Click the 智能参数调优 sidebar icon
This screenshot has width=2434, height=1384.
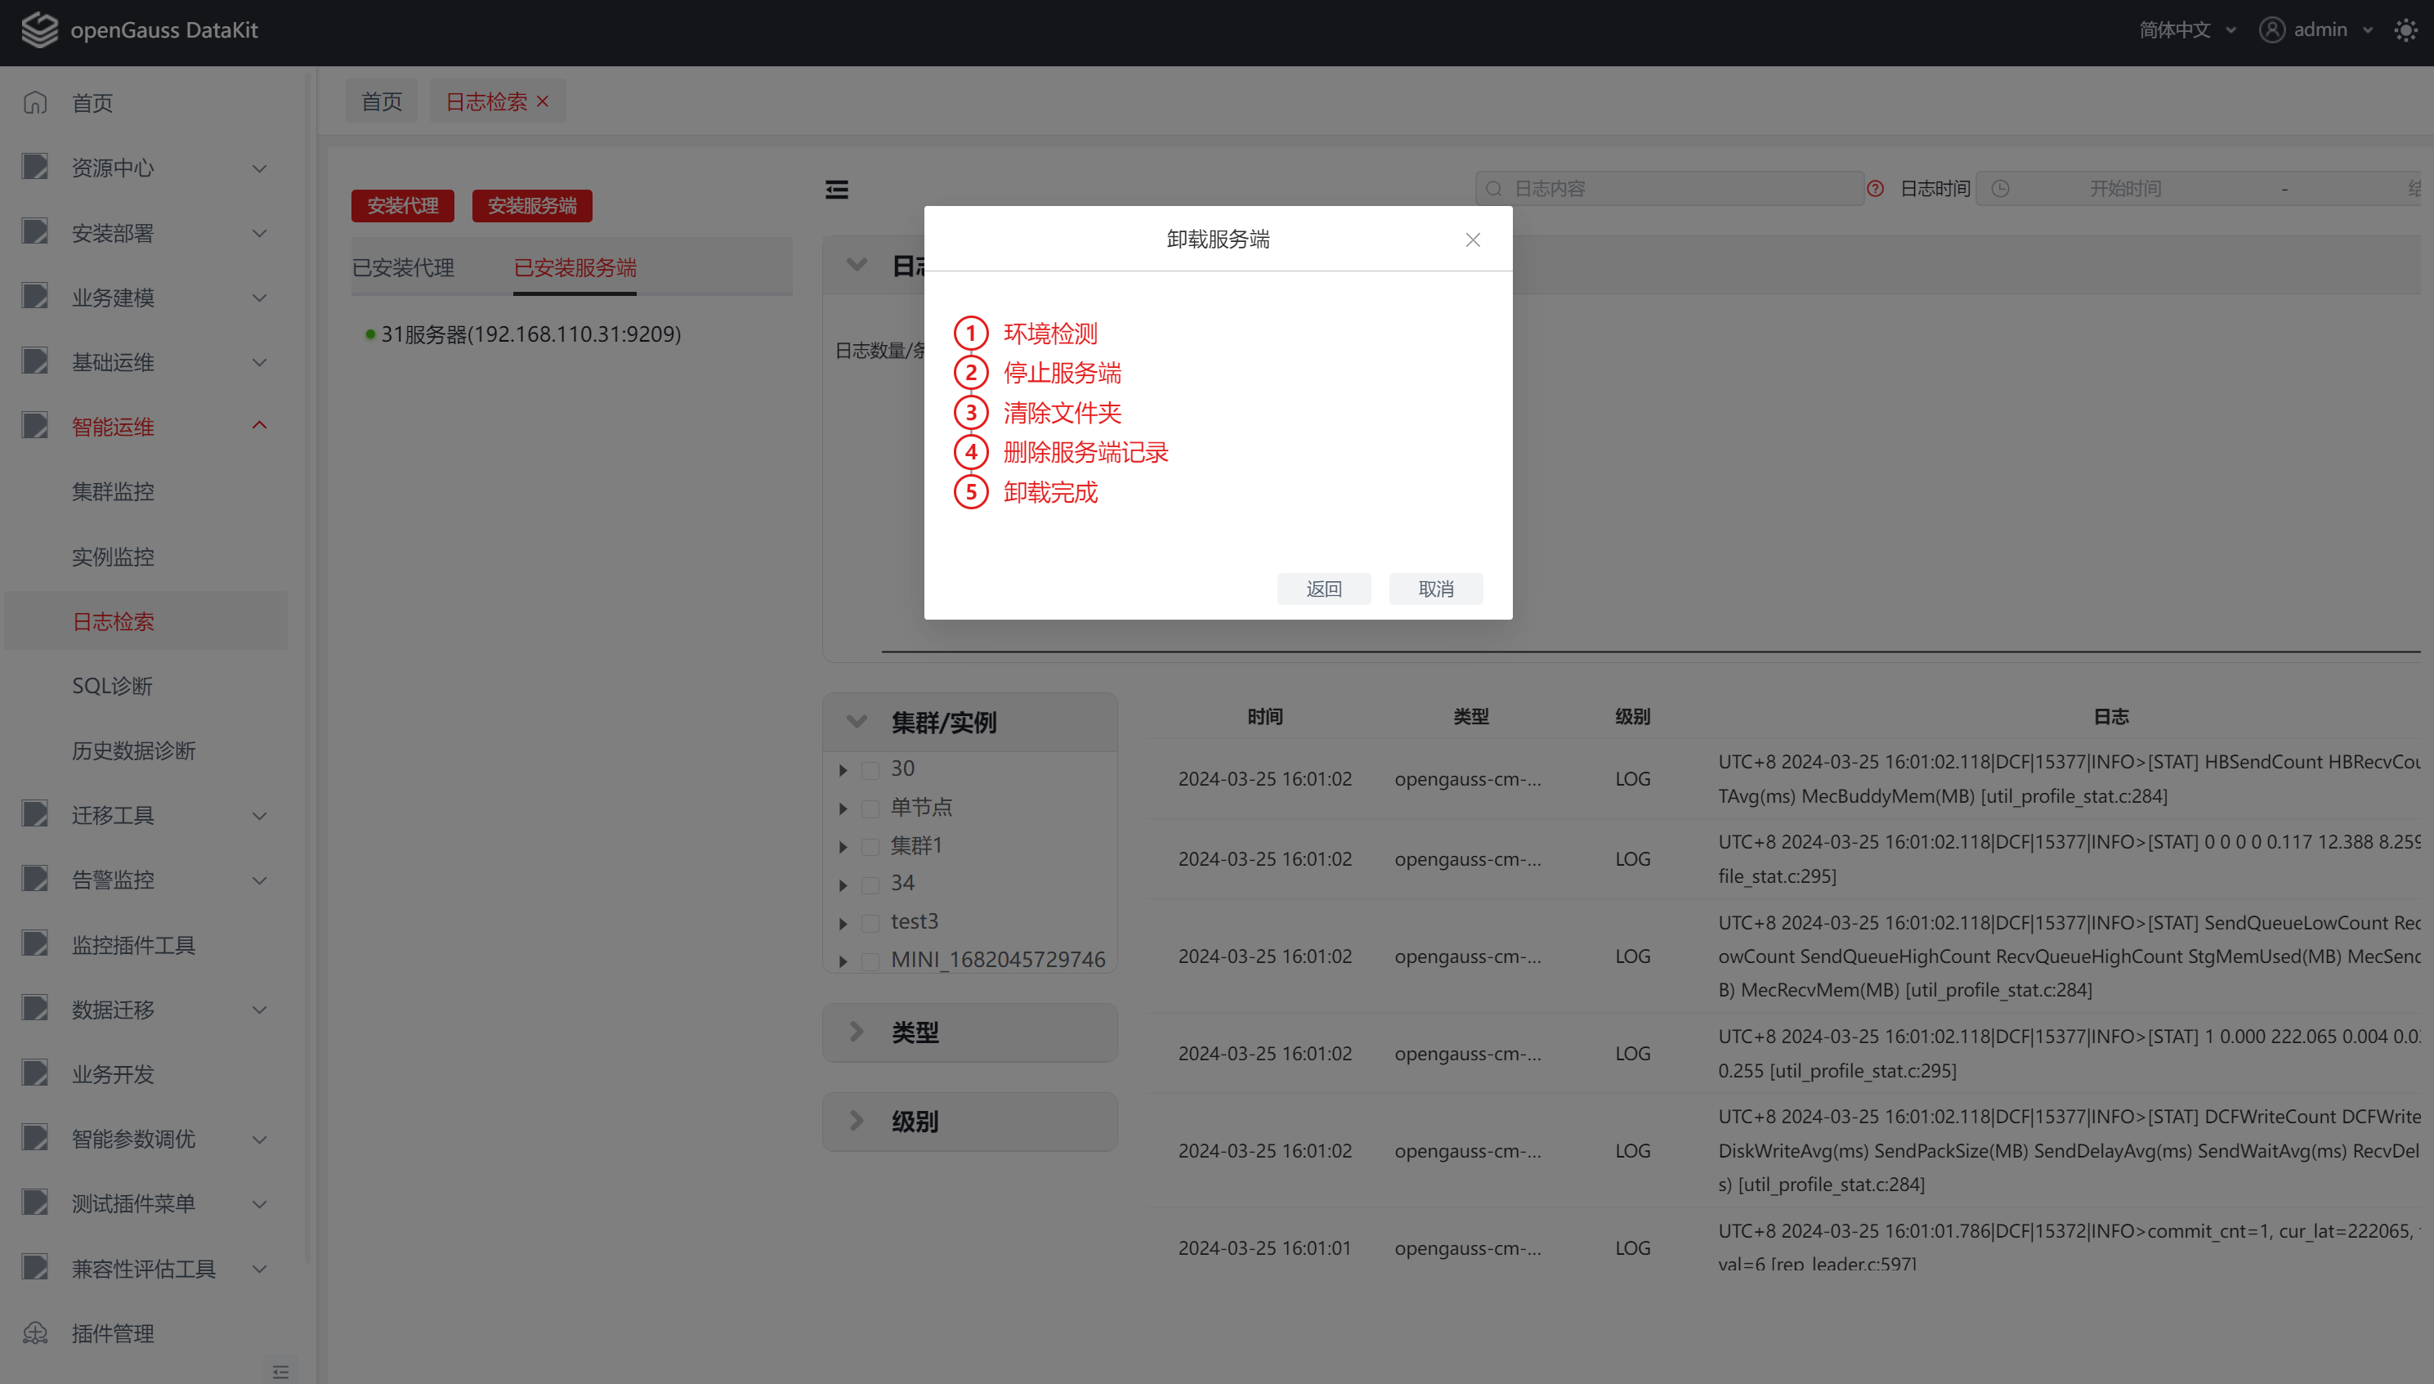[35, 1137]
